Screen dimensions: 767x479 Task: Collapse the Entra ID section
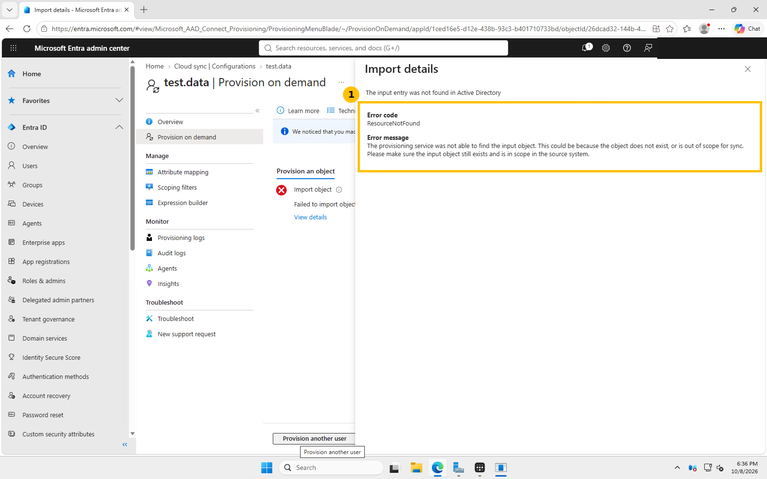[119, 127]
